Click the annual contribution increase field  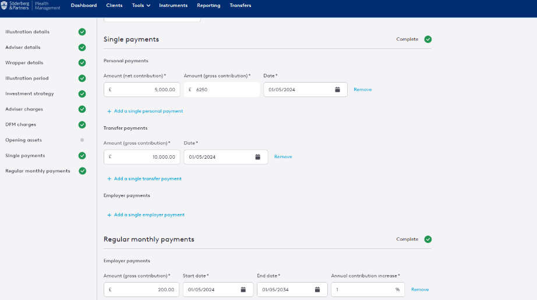(368, 290)
